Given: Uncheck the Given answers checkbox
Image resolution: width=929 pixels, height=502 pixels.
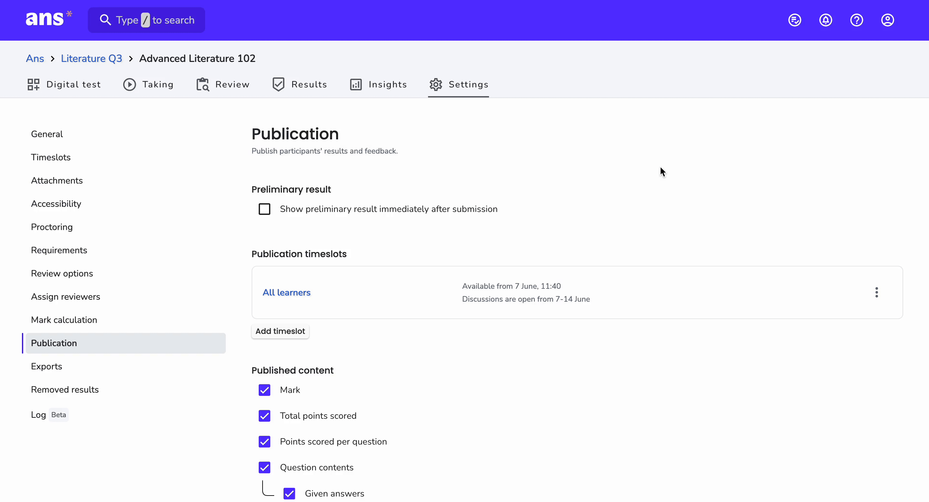Looking at the screenshot, I should click(x=289, y=493).
